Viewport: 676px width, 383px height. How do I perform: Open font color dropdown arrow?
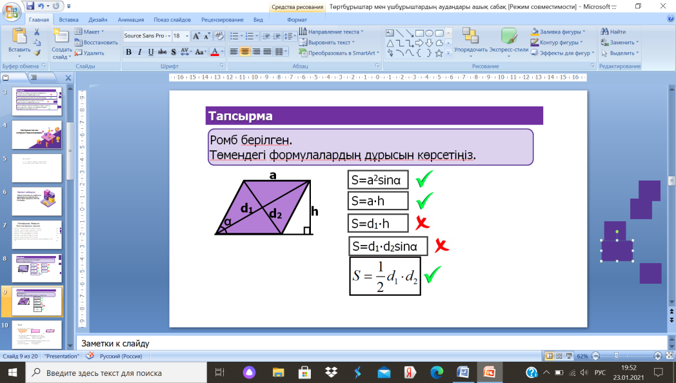coord(223,52)
